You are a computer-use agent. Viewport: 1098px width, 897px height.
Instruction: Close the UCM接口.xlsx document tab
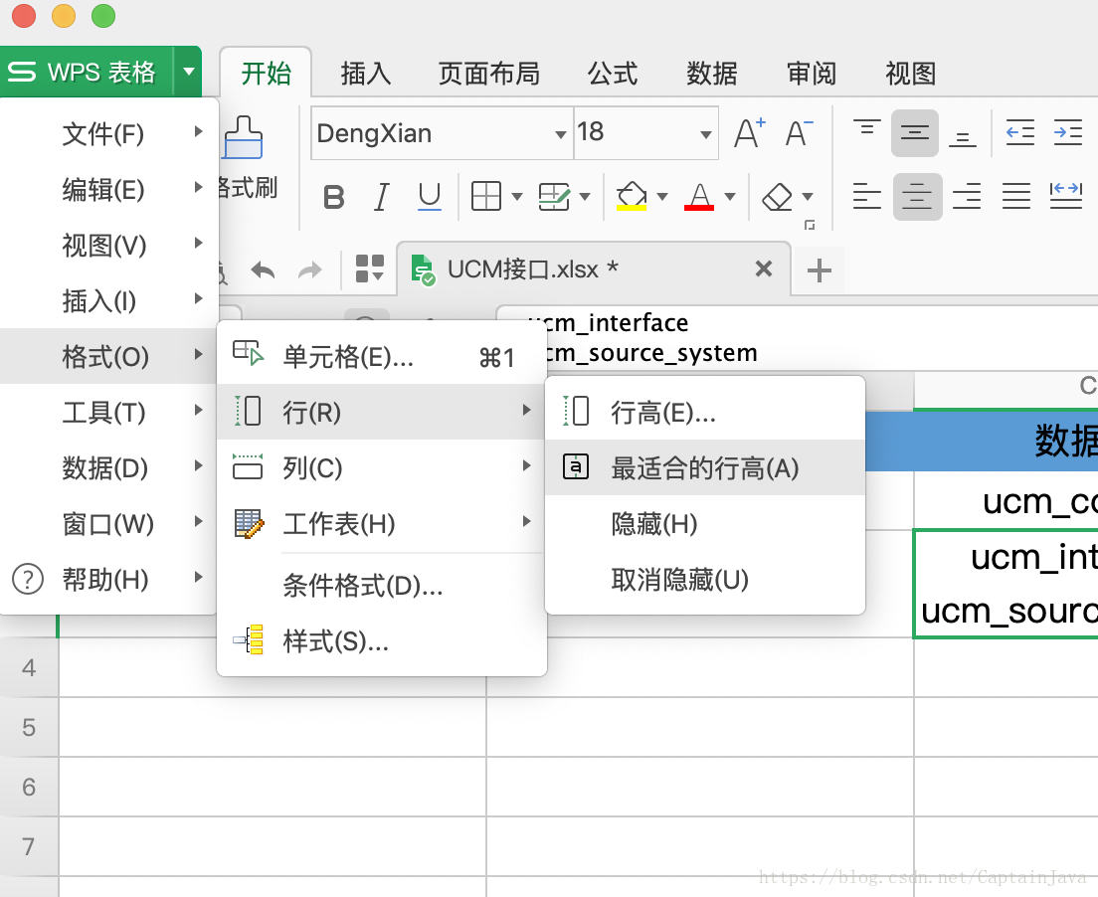pyautogui.click(x=764, y=269)
